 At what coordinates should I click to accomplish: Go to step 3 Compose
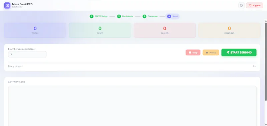pyautogui.click(x=150, y=16)
